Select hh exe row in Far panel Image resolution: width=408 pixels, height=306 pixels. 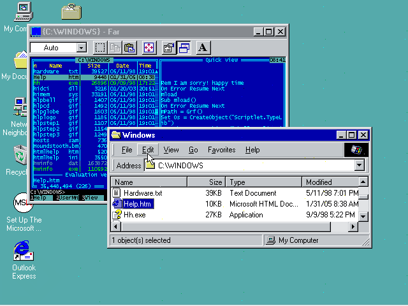click(96, 83)
